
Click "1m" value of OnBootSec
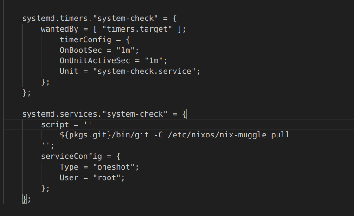(x=130, y=50)
